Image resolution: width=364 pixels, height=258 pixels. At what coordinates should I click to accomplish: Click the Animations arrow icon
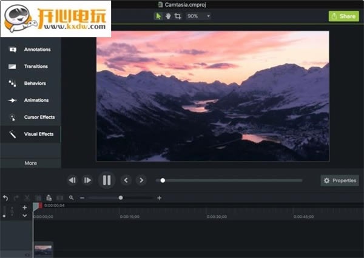click(12, 101)
